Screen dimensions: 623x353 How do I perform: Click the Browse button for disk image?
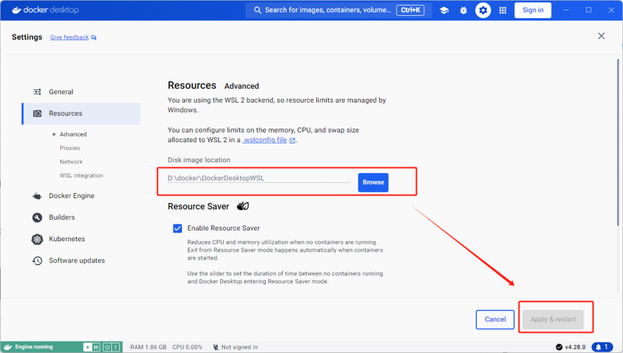(373, 182)
